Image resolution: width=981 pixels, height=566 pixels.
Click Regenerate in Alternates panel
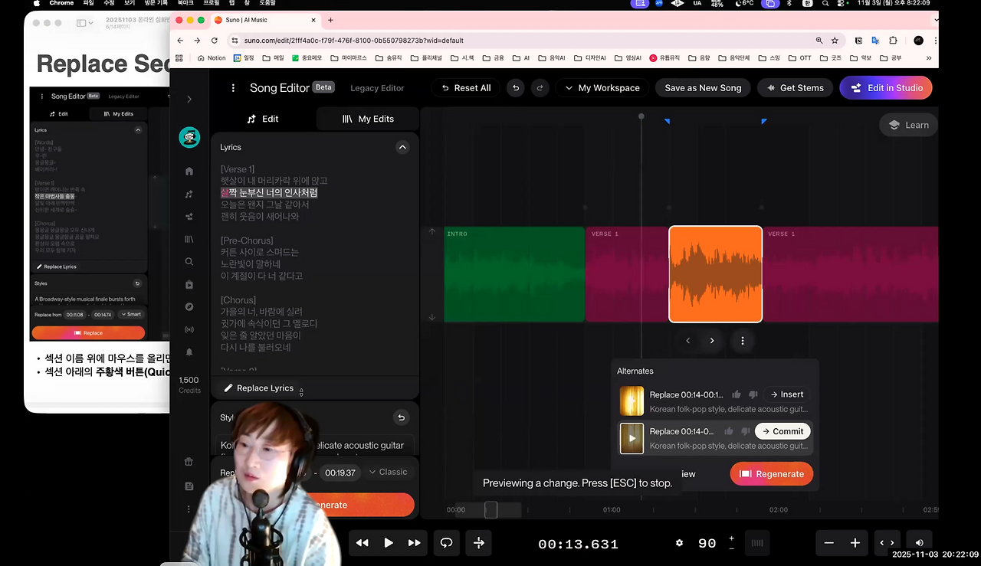(772, 474)
